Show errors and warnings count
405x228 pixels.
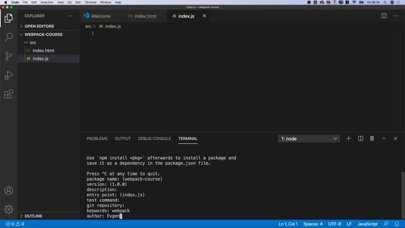point(15,224)
